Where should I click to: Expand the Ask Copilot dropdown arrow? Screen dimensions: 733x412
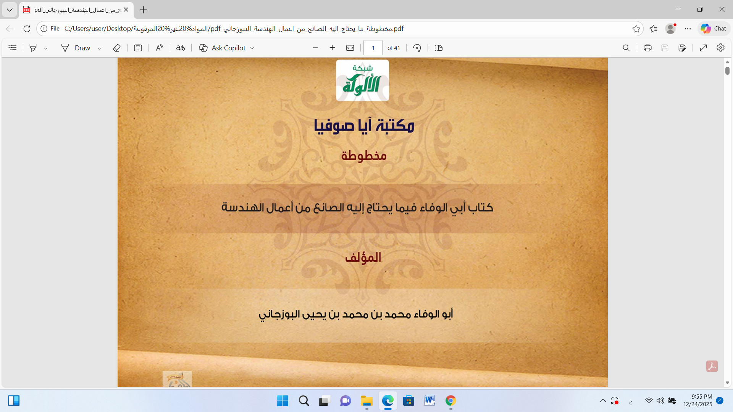(252, 48)
